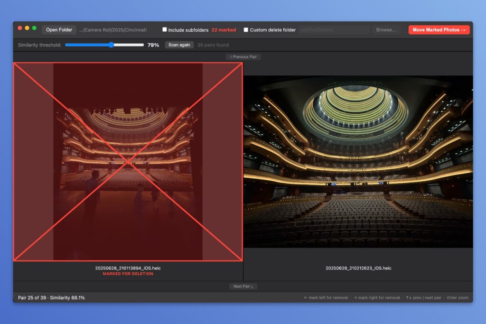Viewport: 486px width, 324px height.
Task: Click the Similarity threshold slider handle
Action: click(111, 45)
